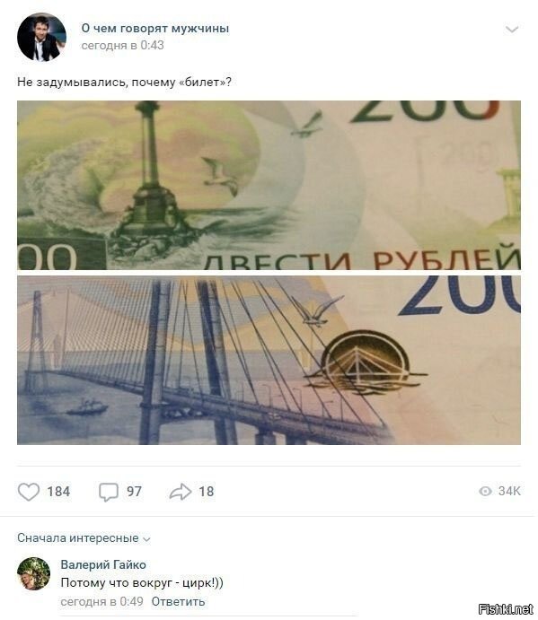Image resolution: width=538 pixels, height=620 pixels.
Task: Open the Валерий Гайко profile link
Action: coord(103,564)
